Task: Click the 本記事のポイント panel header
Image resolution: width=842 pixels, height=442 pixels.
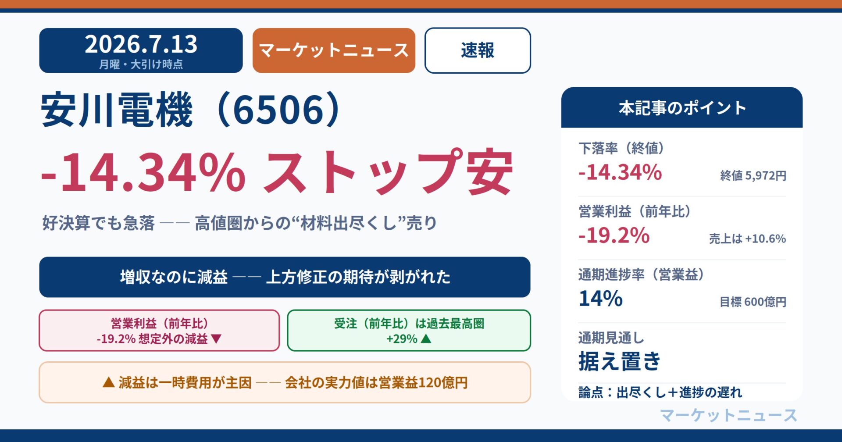Action: tap(682, 107)
